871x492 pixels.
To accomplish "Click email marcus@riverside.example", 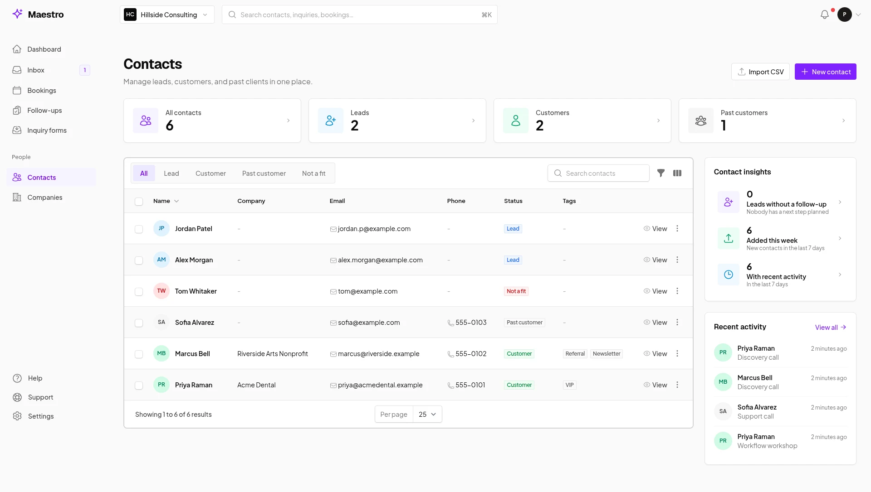I will pyautogui.click(x=375, y=354).
